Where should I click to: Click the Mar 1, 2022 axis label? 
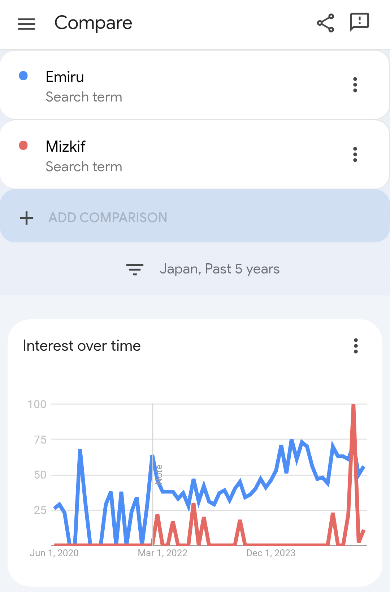click(x=162, y=553)
